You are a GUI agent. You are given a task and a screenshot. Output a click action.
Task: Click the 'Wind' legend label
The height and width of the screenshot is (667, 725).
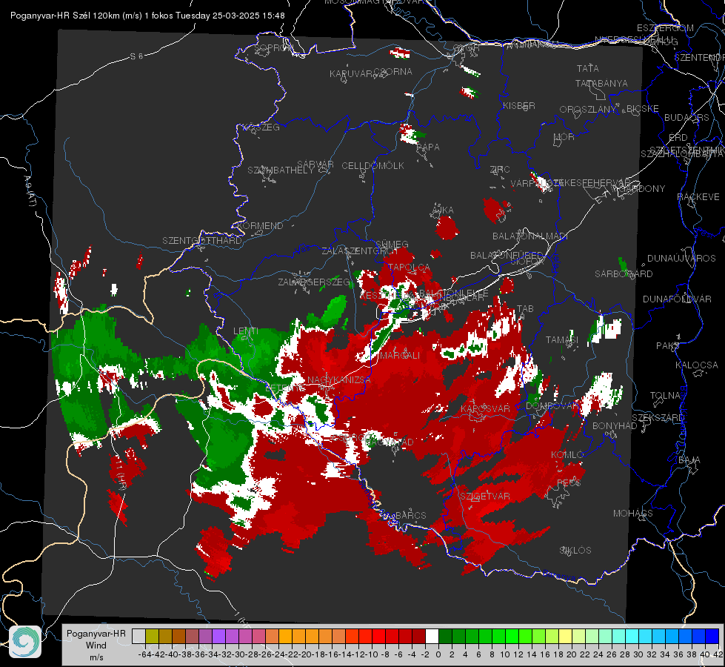pyautogui.click(x=96, y=646)
